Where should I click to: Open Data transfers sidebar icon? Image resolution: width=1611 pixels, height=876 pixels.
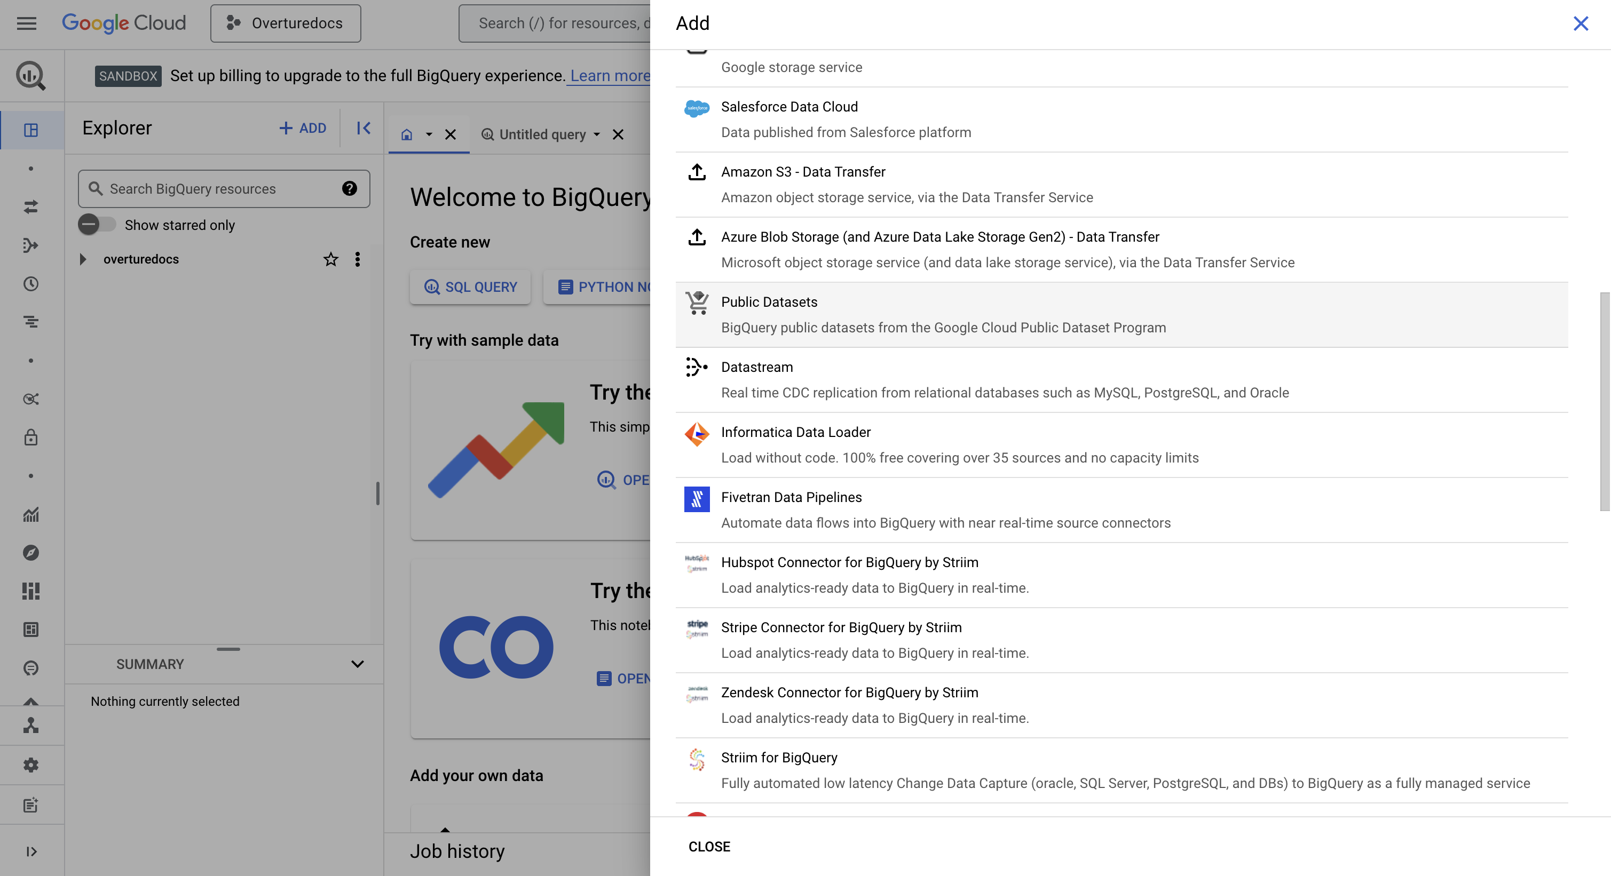[30, 207]
